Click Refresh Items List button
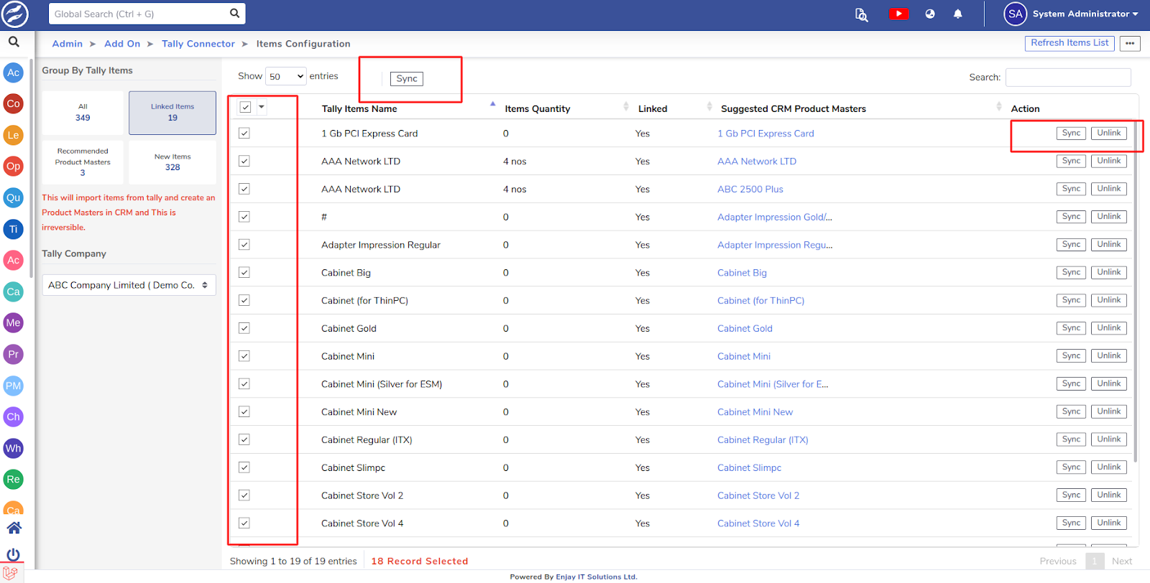The image size is (1150, 583). point(1069,43)
